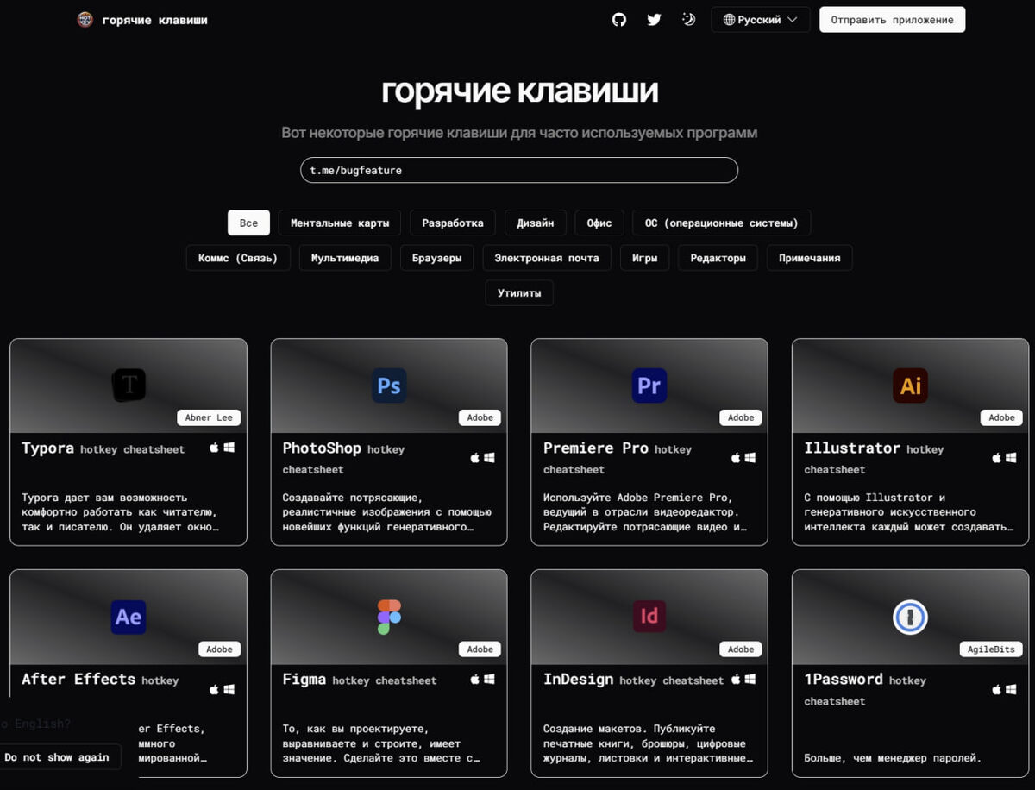Open the Figma hotkey cheatsheet title
The width and height of the screenshot is (1035, 790).
tap(360, 680)
